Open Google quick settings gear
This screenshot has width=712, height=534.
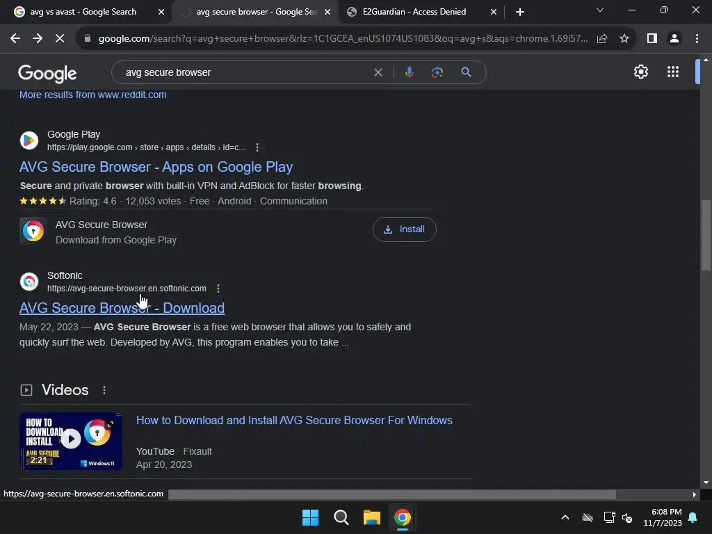[x=640, y=72]
